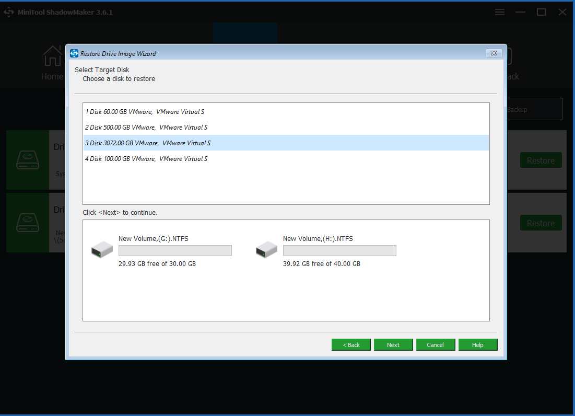Close the ShadowMaker main window
The width and height of the screenshot is (575, 416).
(562, 12)
